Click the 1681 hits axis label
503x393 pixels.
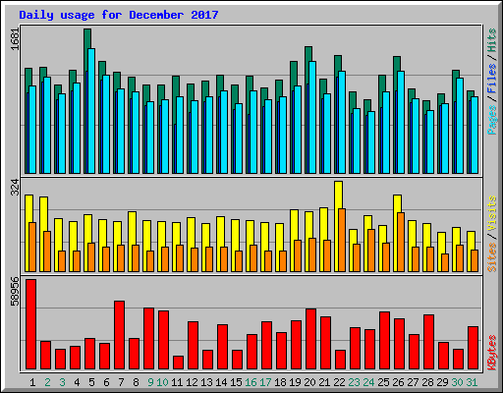(x=16, y=39)
